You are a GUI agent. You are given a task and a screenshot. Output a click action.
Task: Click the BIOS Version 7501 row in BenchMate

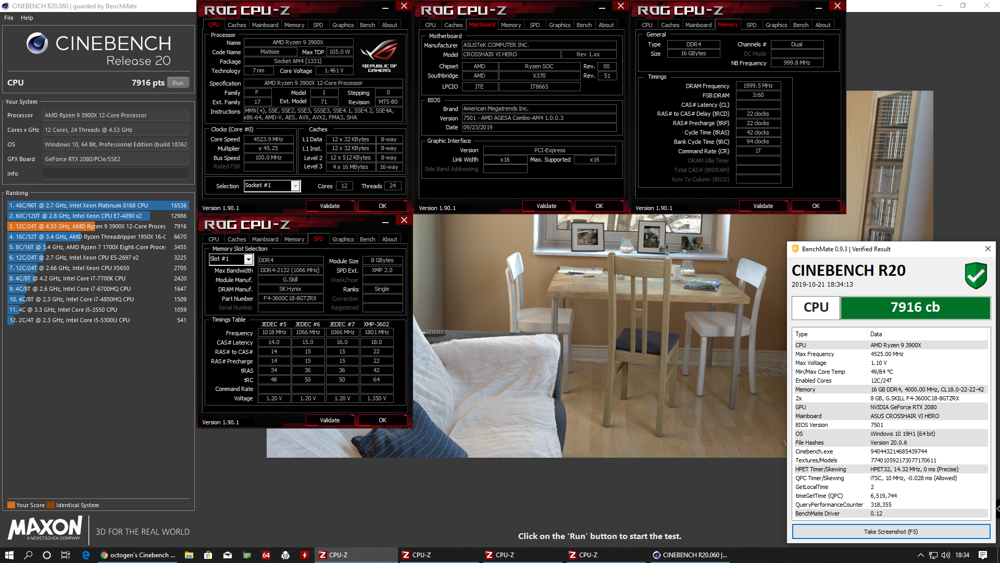(890, 425)
